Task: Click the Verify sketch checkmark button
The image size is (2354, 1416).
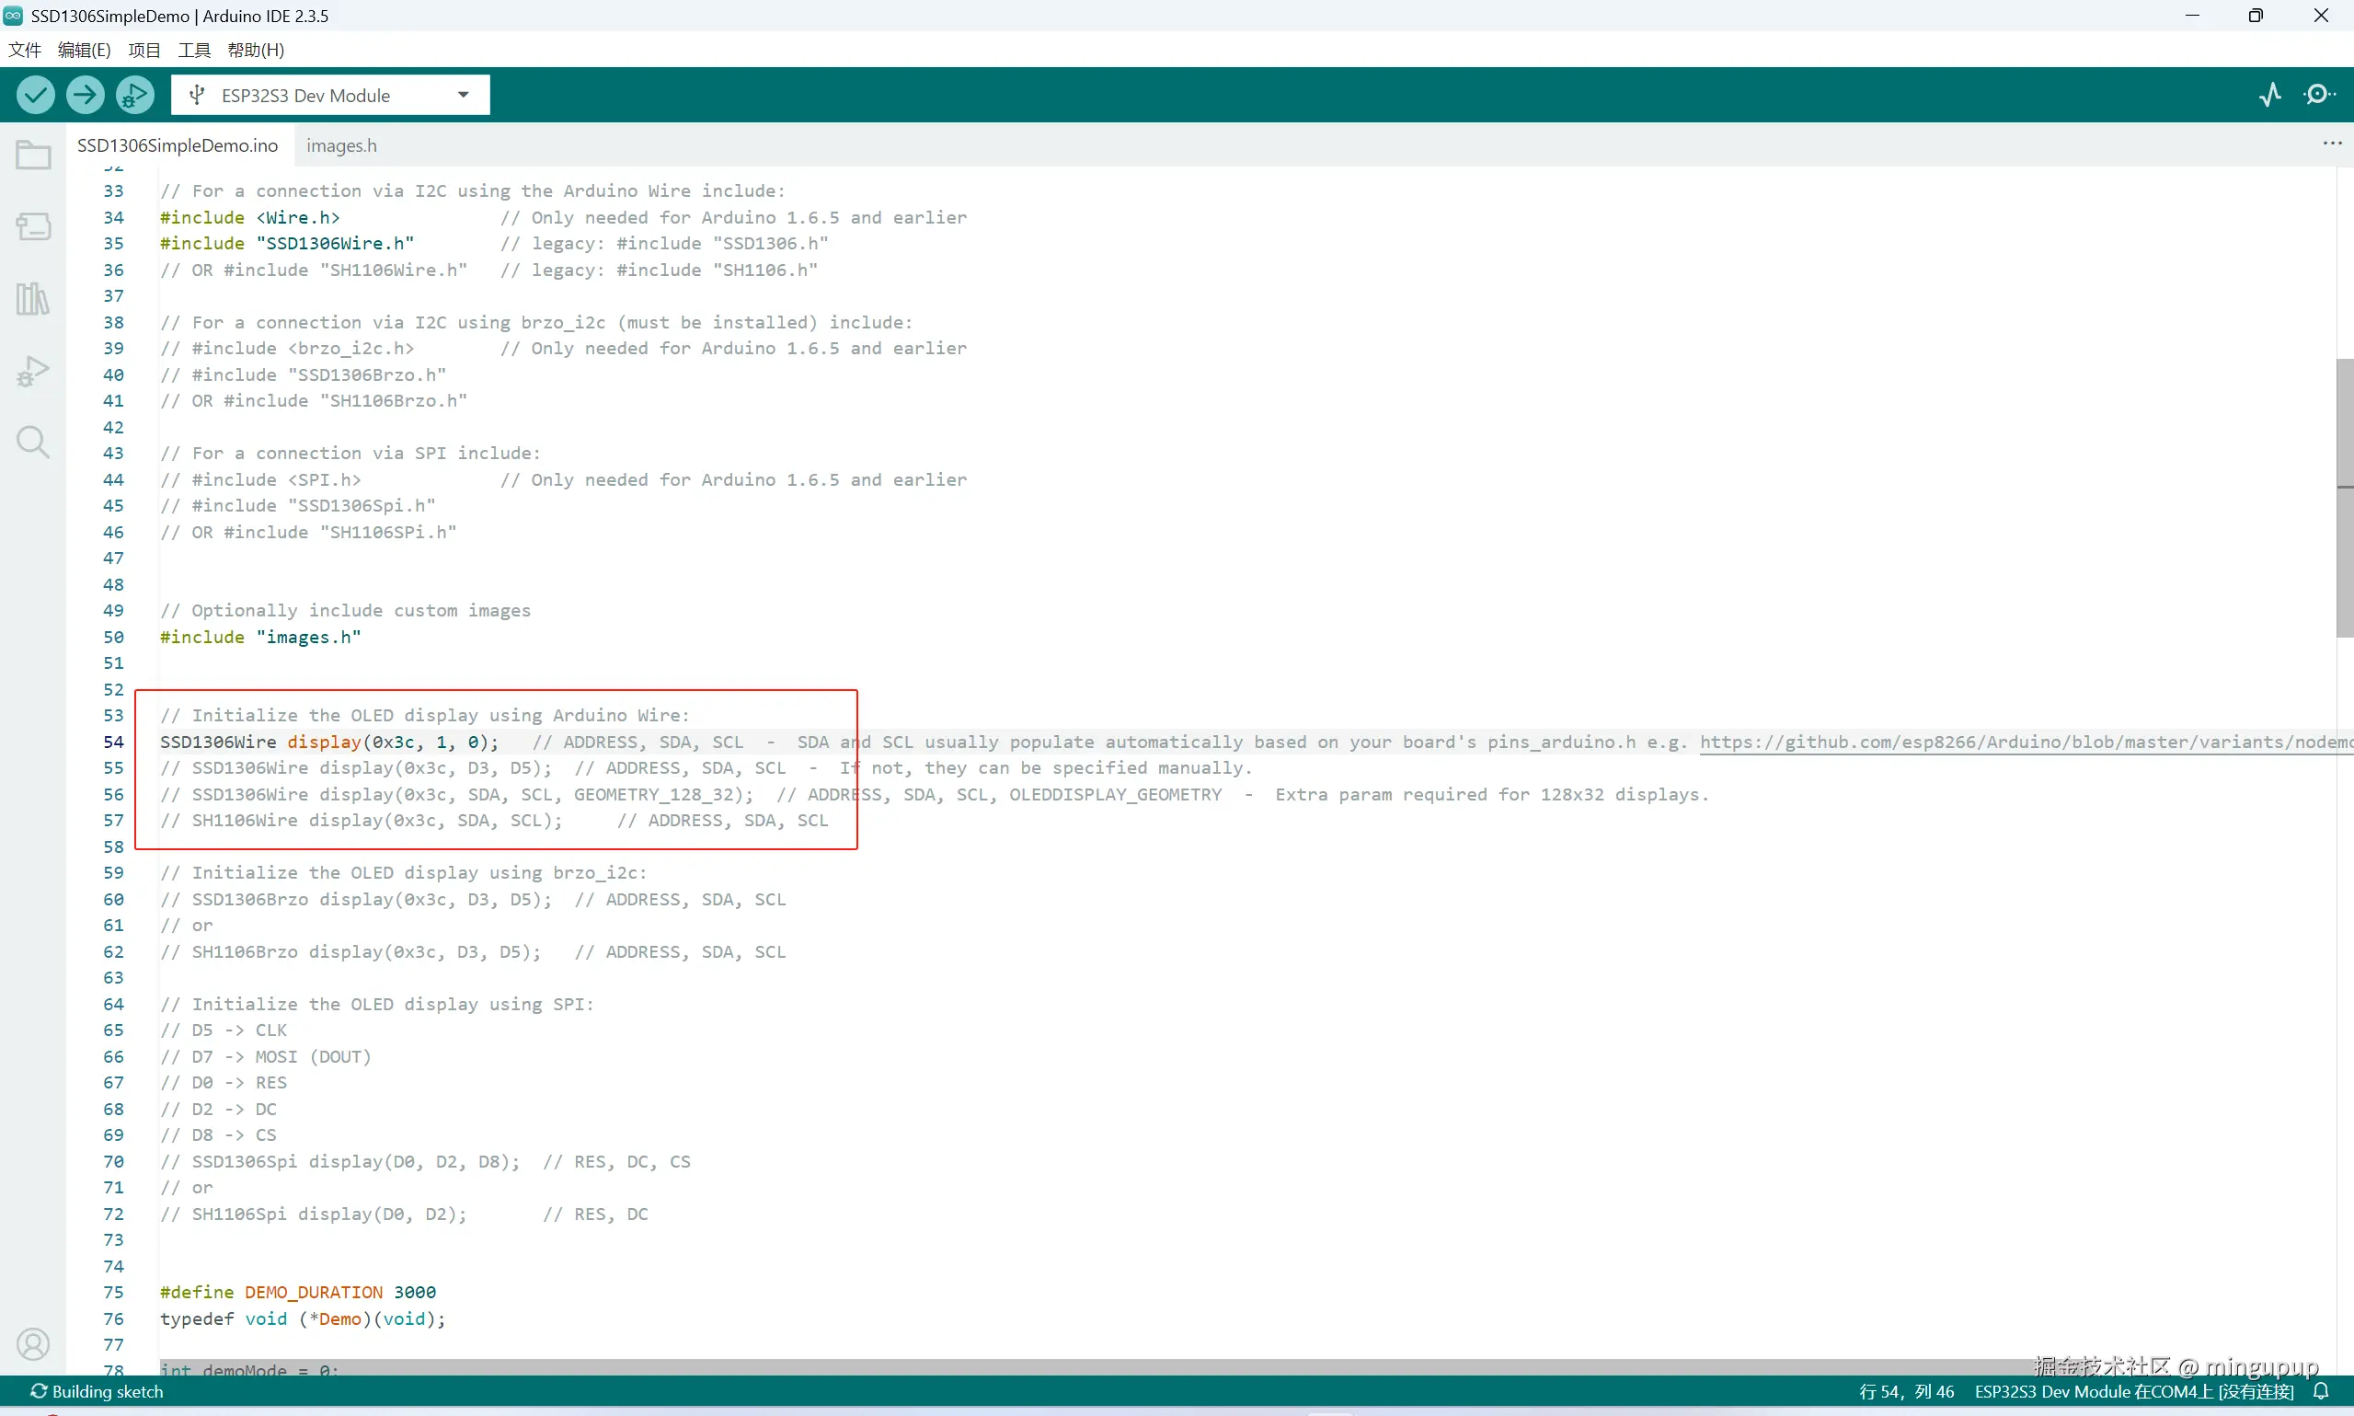Action: (36, 95)
